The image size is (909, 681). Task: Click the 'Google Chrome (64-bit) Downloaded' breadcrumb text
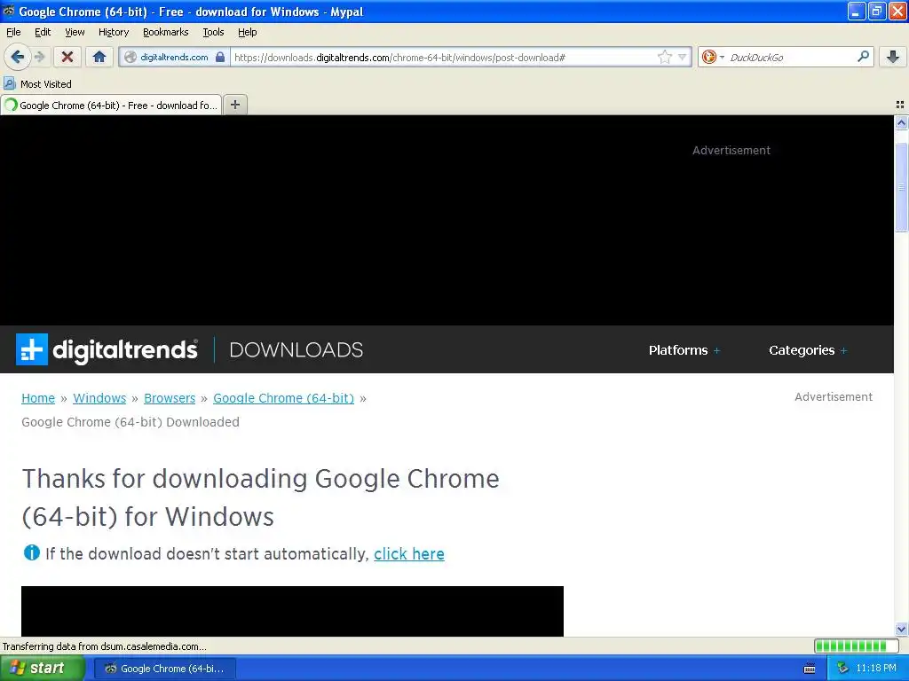130,422
